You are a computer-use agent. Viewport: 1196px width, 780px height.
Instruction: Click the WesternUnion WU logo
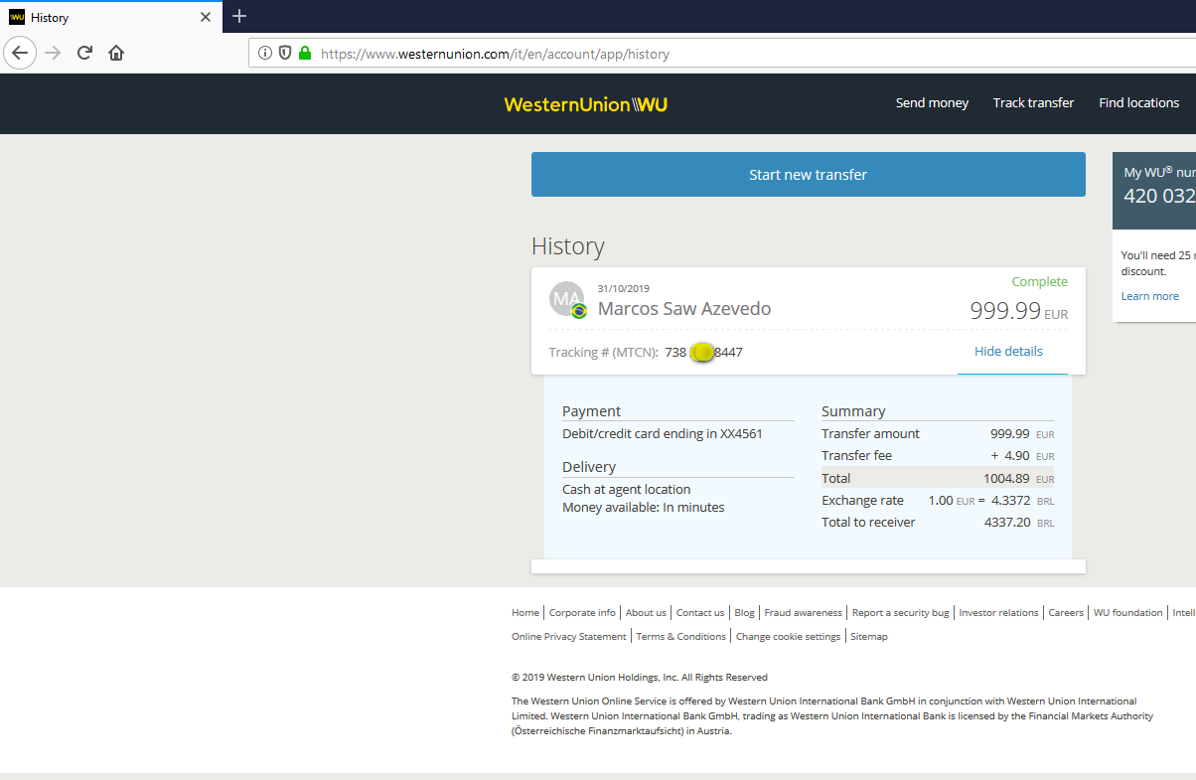(585, 103)
